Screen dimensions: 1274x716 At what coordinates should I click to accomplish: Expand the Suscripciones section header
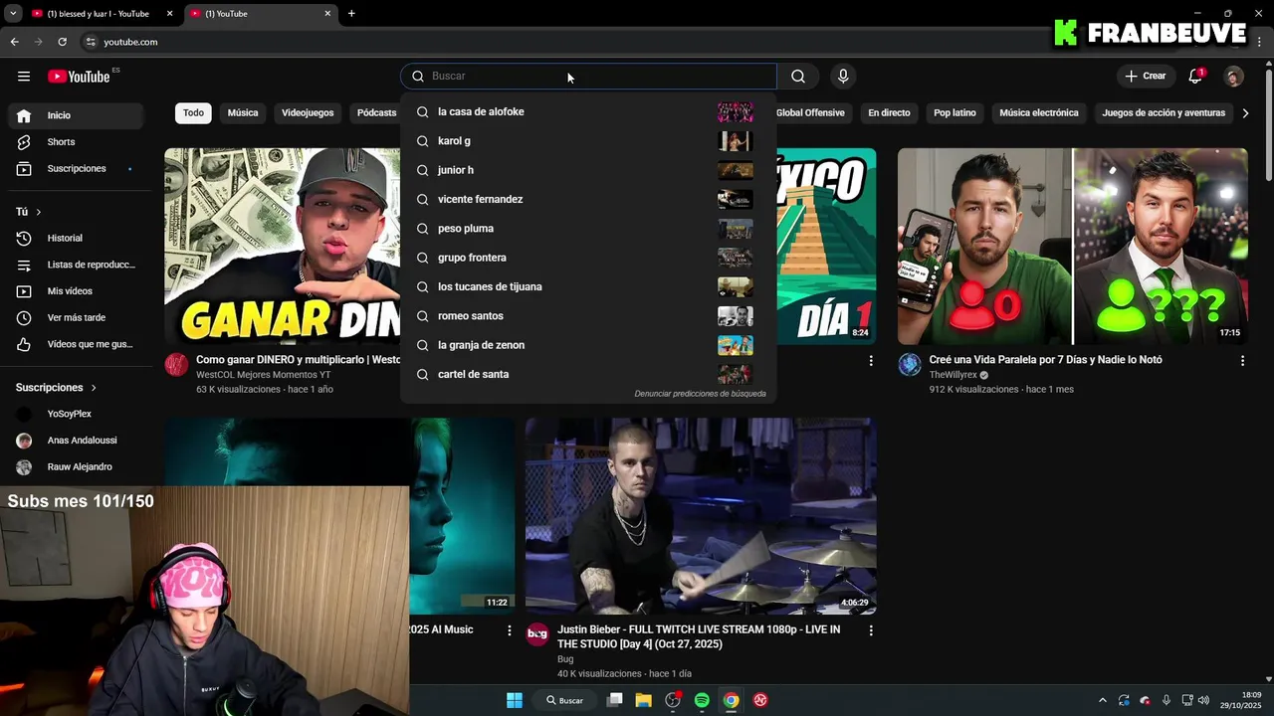(57, 388)
